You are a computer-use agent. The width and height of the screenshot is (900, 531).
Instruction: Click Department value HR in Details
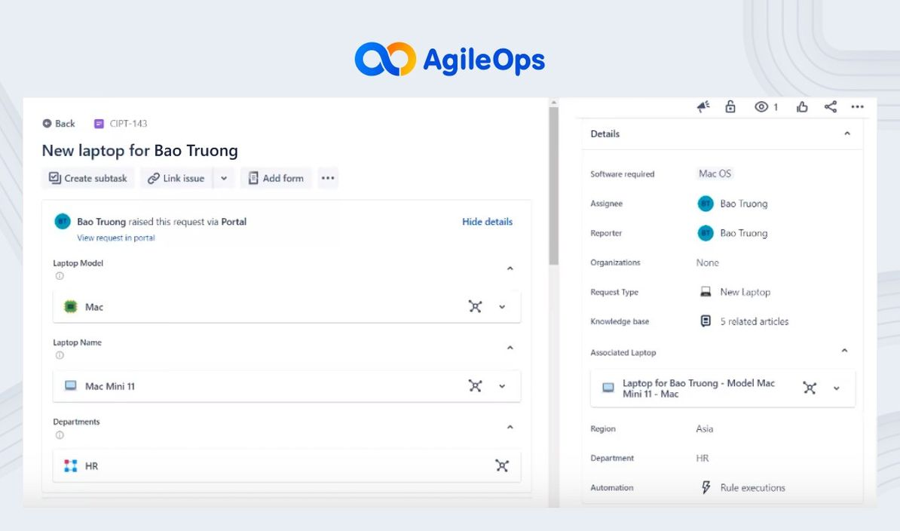pyautogui.click(x=702, y=458)
